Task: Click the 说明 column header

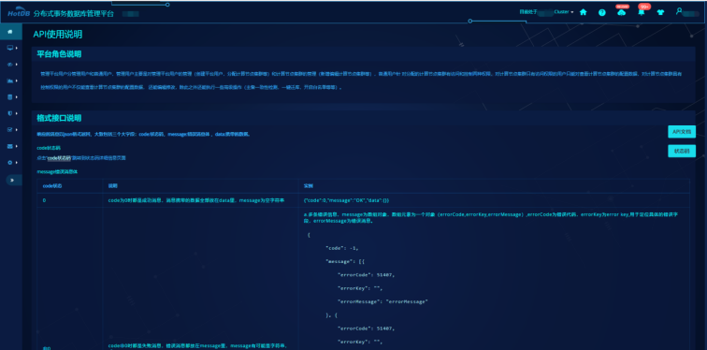Action: coord(113,186)
